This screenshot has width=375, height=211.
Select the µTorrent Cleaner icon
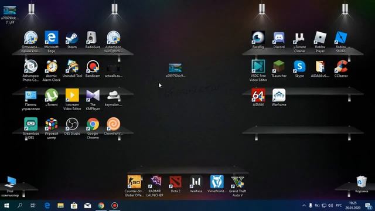tap(299, 42)
